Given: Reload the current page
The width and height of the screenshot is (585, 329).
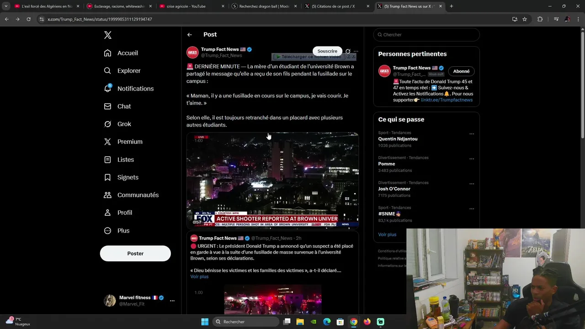Looking at the screenshot, I should coord(28,19).
